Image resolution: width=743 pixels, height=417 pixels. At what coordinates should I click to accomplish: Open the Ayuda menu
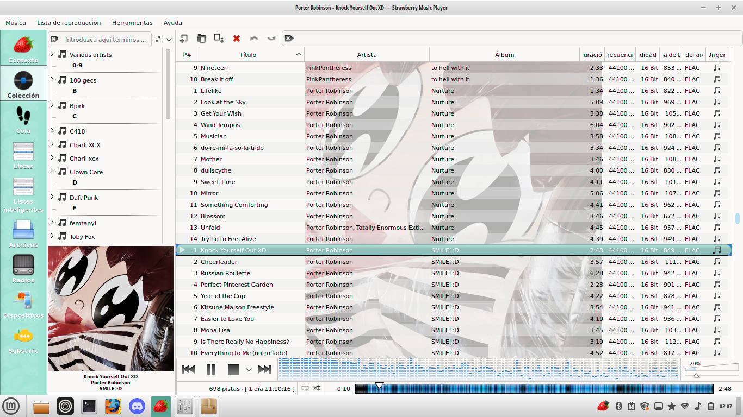[x=173, y=23]
